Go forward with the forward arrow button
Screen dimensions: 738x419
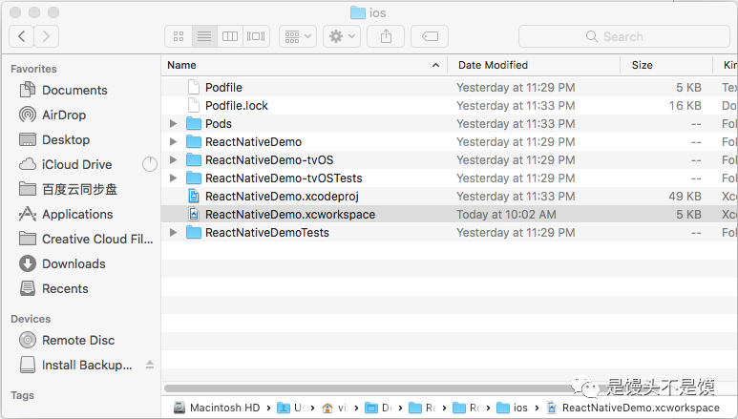(46, 36)
